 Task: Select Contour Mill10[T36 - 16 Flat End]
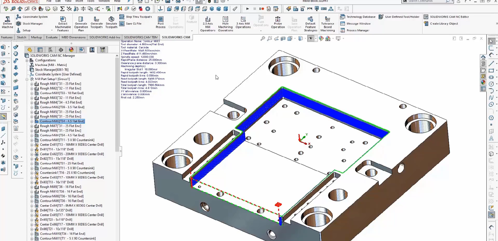point(62,234)
